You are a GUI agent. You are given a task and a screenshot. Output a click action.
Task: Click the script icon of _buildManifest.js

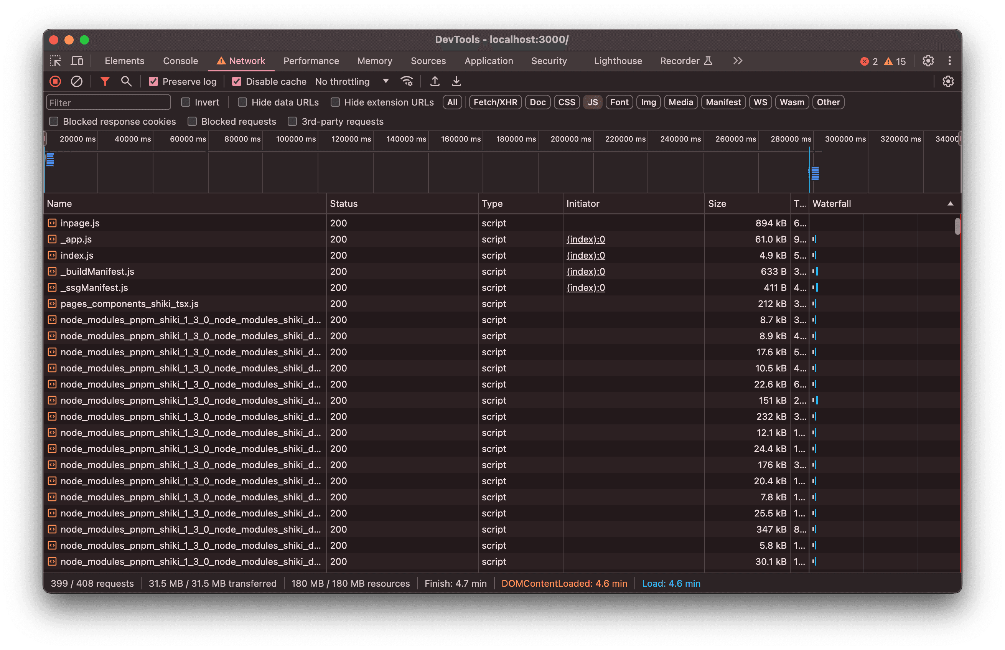[x=52, y=271]
